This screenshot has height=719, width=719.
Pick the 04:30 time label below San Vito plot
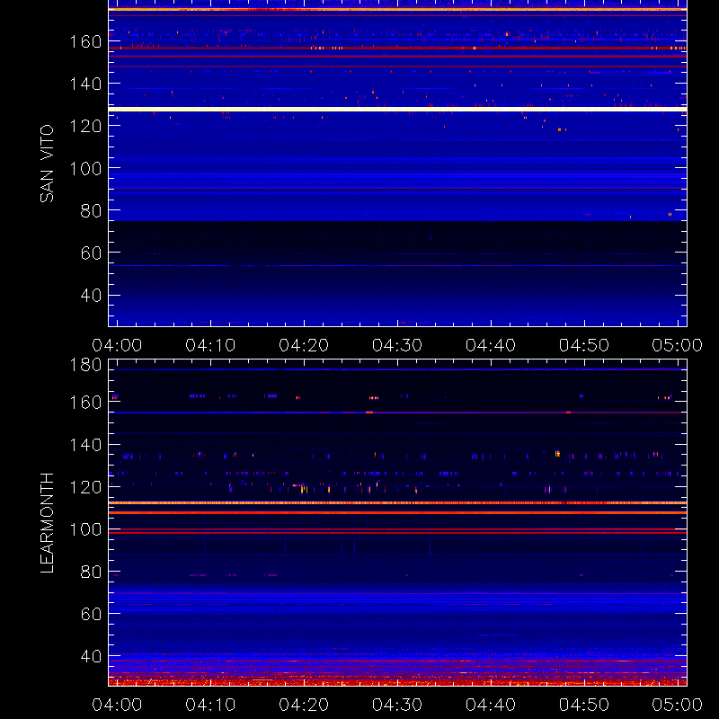397,345
